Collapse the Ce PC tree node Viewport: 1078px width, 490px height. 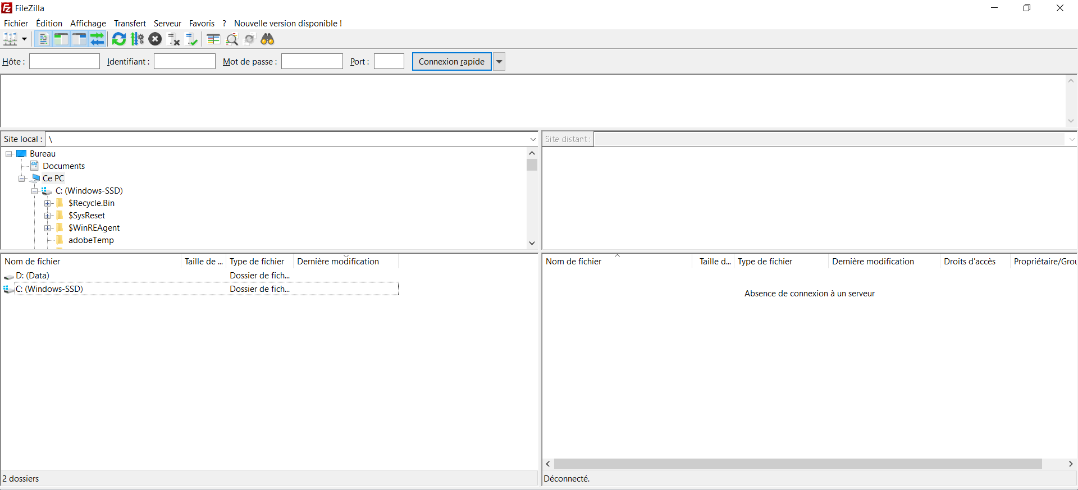pyautogui.click(x=22, y=178)
